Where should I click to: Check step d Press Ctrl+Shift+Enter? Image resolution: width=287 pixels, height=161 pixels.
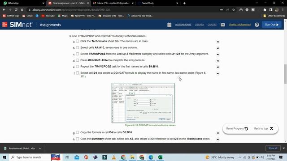click(x=78, y=60)
